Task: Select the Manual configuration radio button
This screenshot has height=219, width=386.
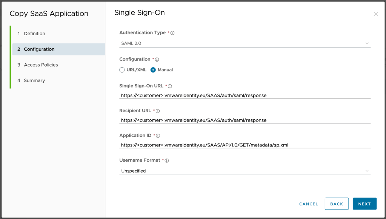Action: coord(153,70)
